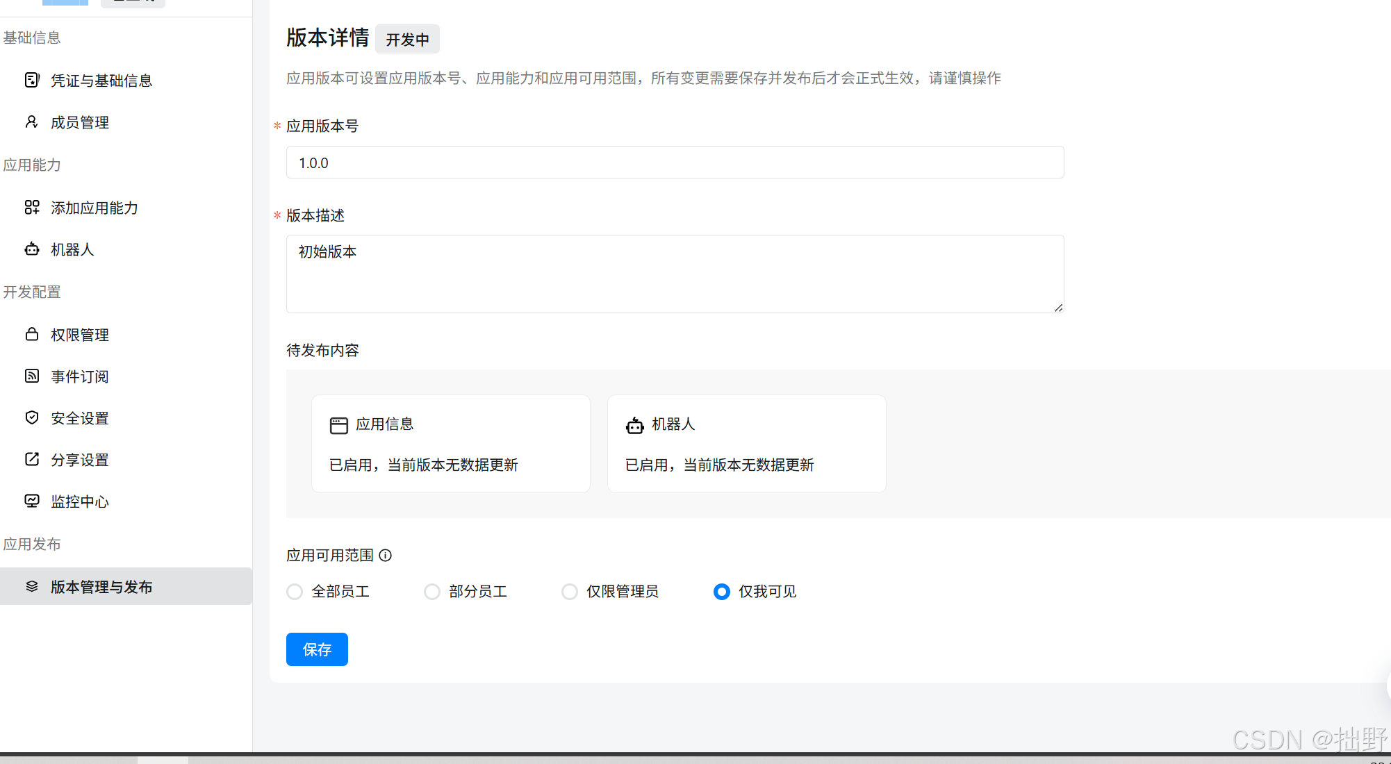This screenshot has height=764, width=1391.
Task: Open the 机器人 sidebar menu entry
Action: pyautogui.click(x=72, y=250)
